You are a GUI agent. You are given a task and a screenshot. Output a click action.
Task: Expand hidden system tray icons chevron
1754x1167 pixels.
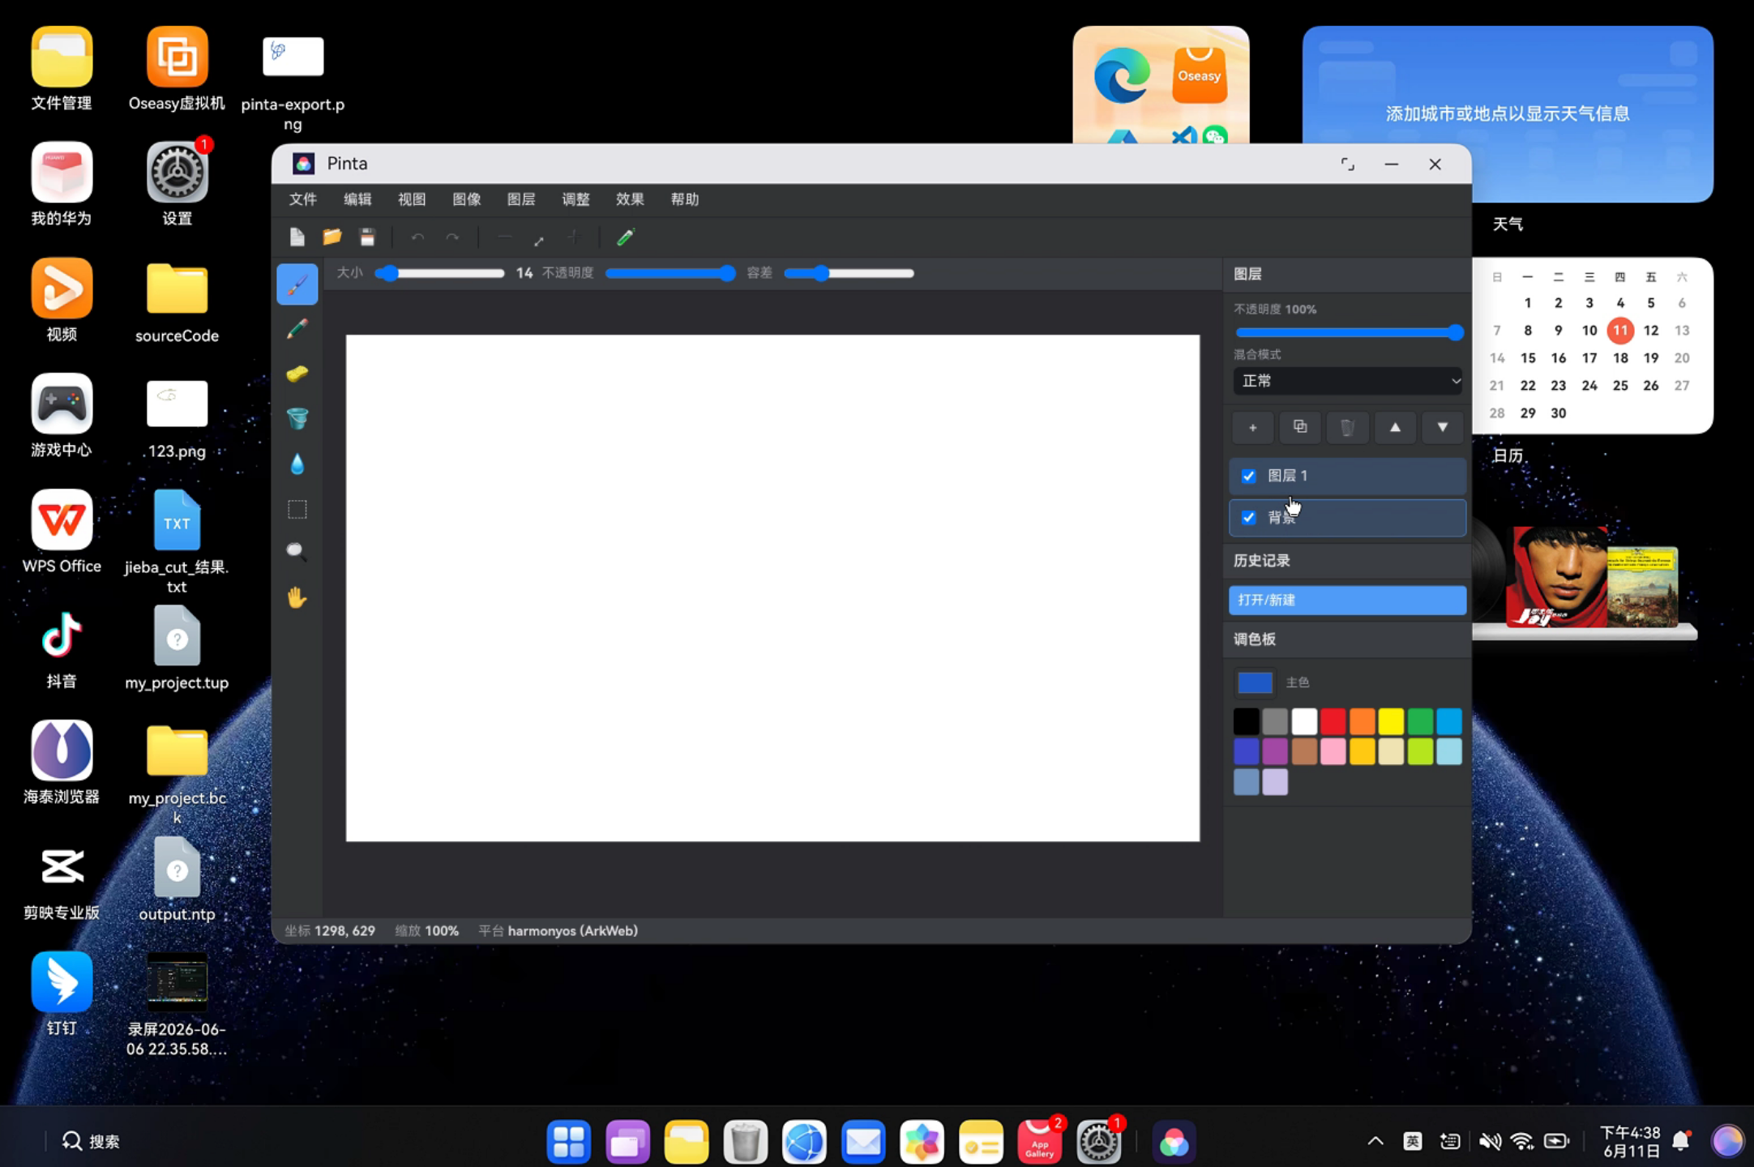click(x=1375, y=1141)
